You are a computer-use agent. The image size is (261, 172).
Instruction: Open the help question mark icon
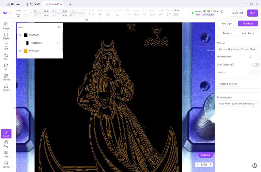[x=254, y=165]
